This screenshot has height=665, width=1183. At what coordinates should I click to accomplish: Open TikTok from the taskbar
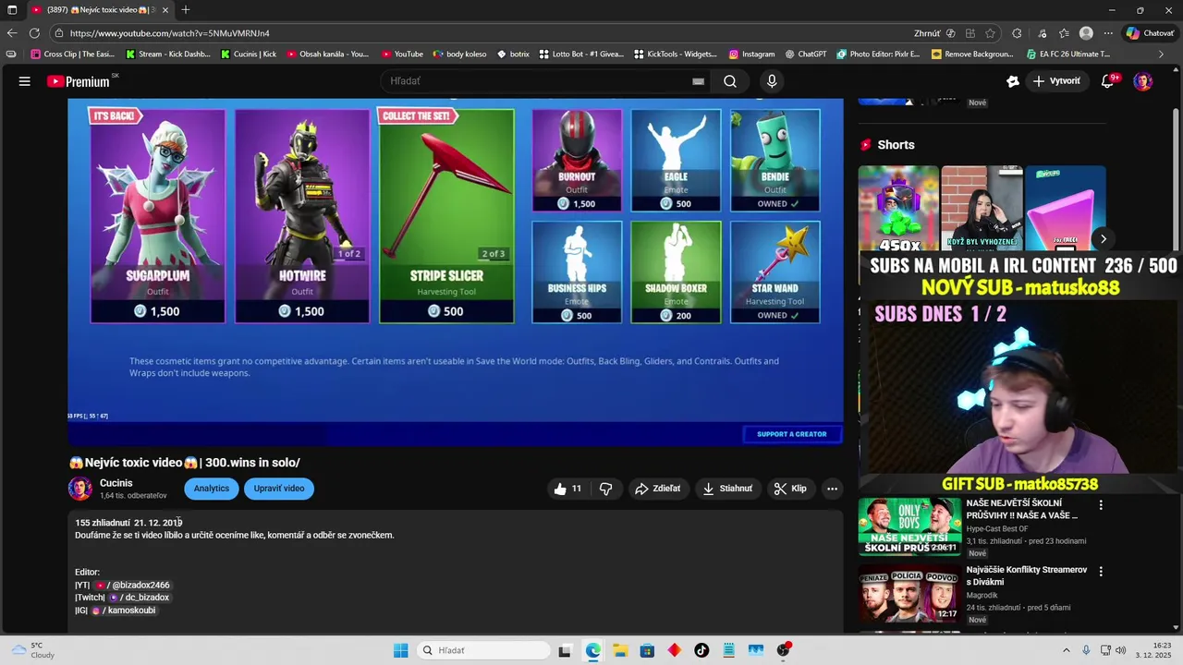coord(701,650)
